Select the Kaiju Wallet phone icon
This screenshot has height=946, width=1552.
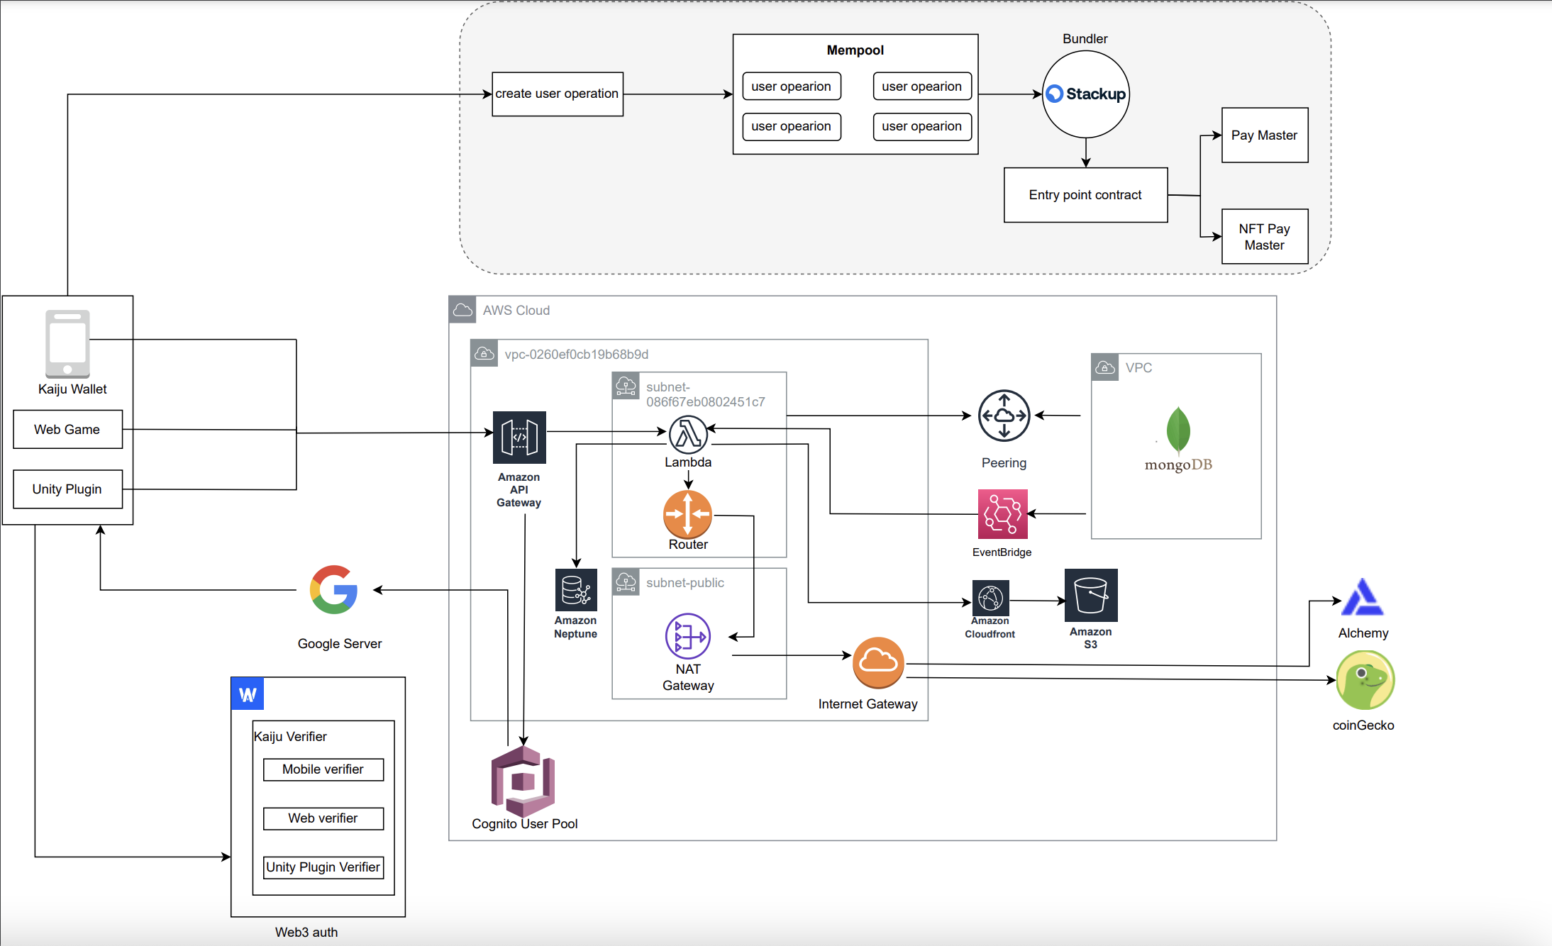[x=67, y=344]
